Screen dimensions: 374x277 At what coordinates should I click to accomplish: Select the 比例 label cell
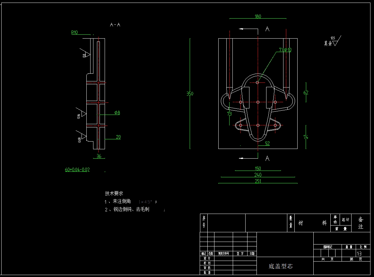pos(363,247)
